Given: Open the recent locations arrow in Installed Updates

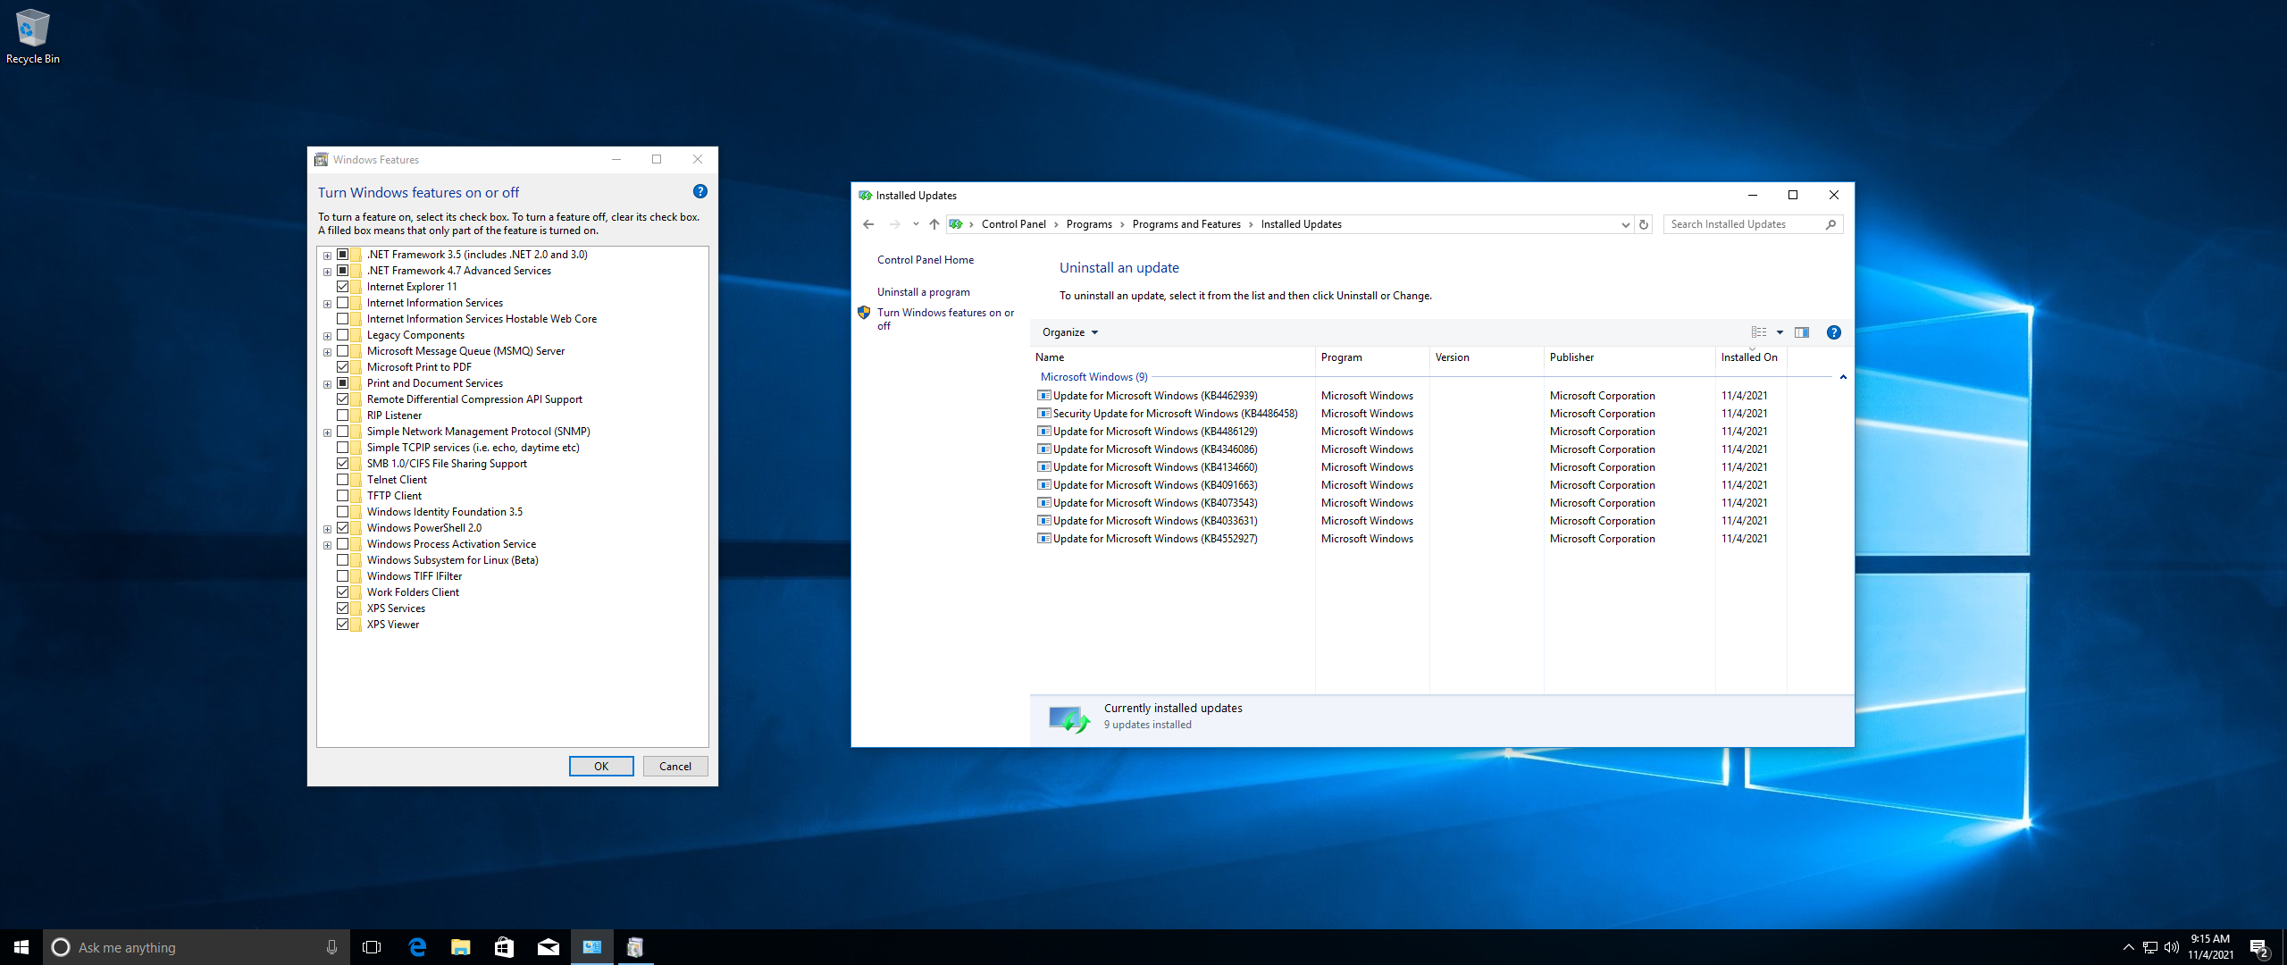Looking at the screenshot, I should point(916,224).
